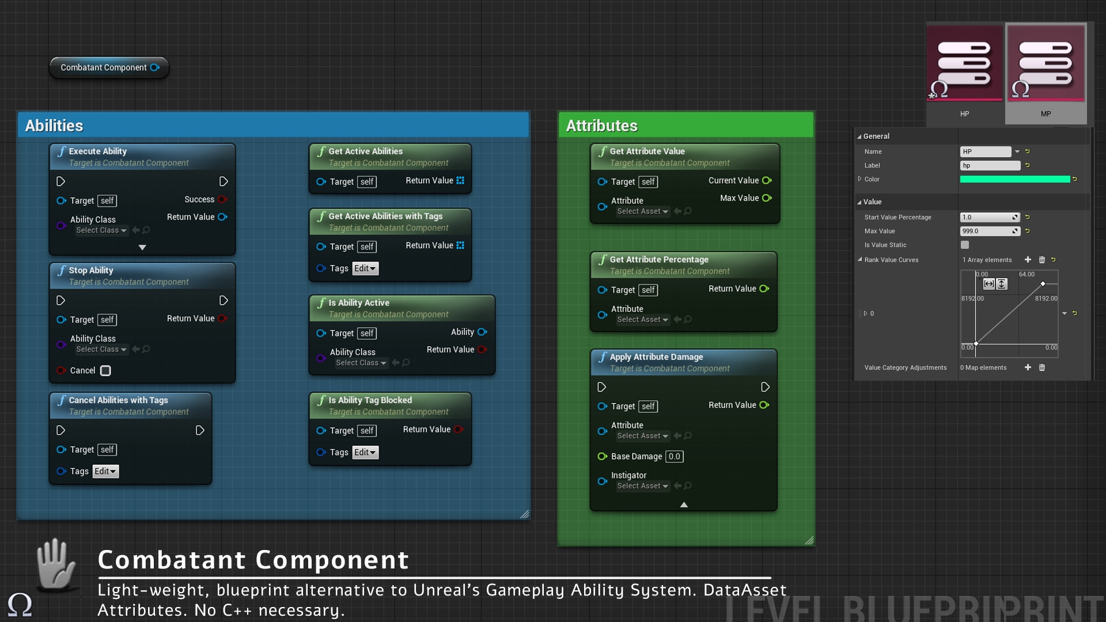
Task: Expand Rank Value Curves element 0
Action: (865, 313)
